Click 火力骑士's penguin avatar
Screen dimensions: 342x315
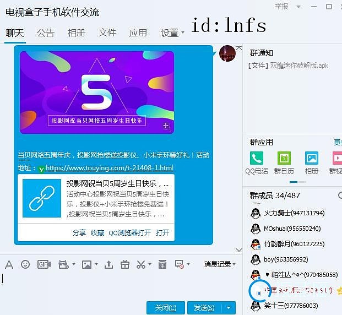(256, 213)
